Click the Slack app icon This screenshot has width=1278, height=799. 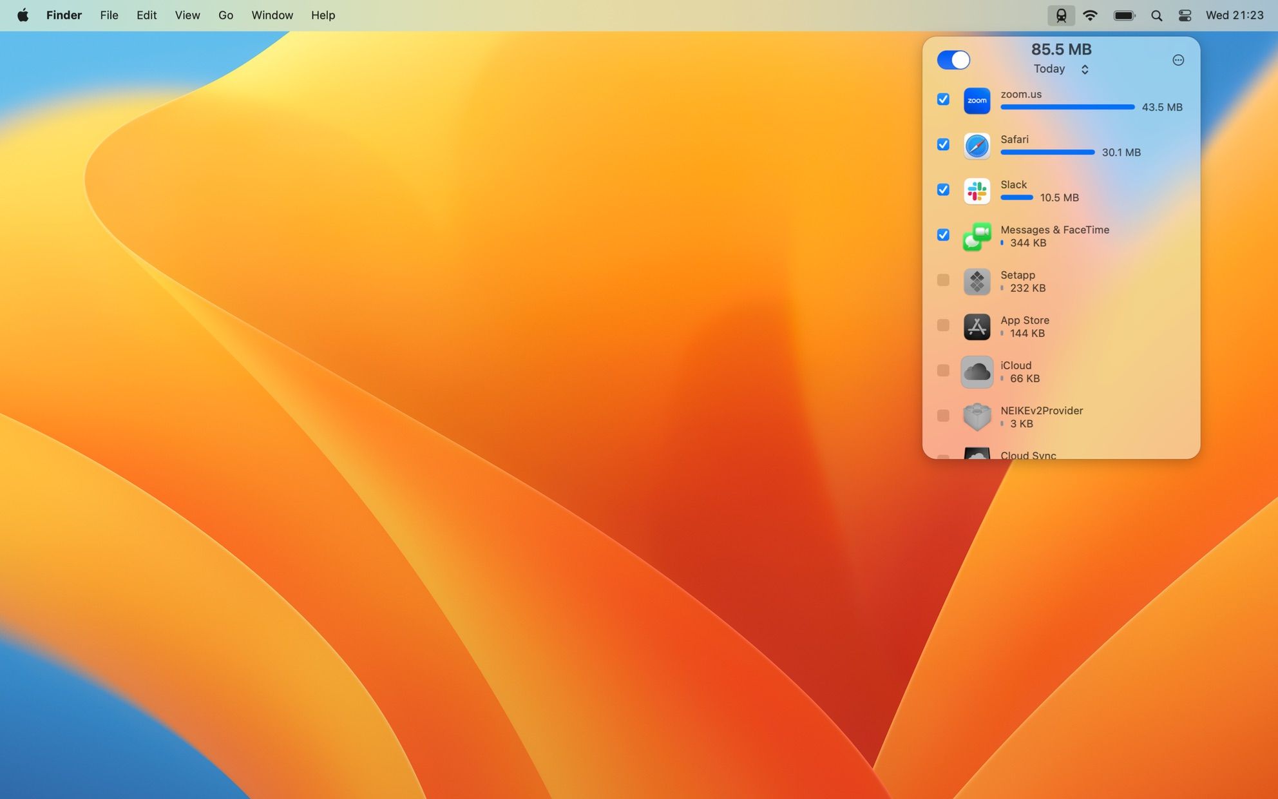(977, 191)
